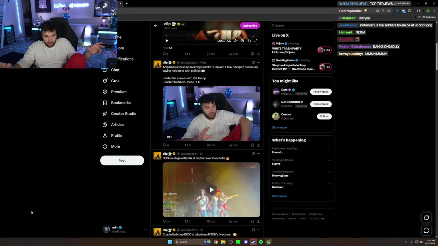
Task: Open options for the Kushner trend
Action: coord(330,184)
